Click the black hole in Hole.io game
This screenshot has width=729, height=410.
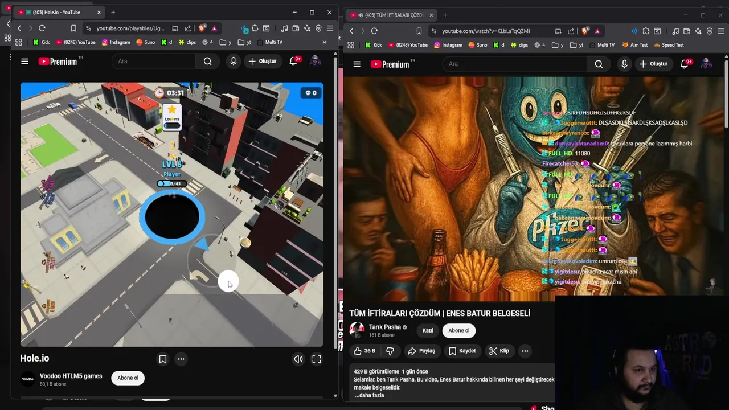pyautogui.click(x=172, y=217)
